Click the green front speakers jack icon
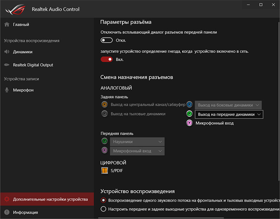Screen dimensions: 280x219 [189, 114]
